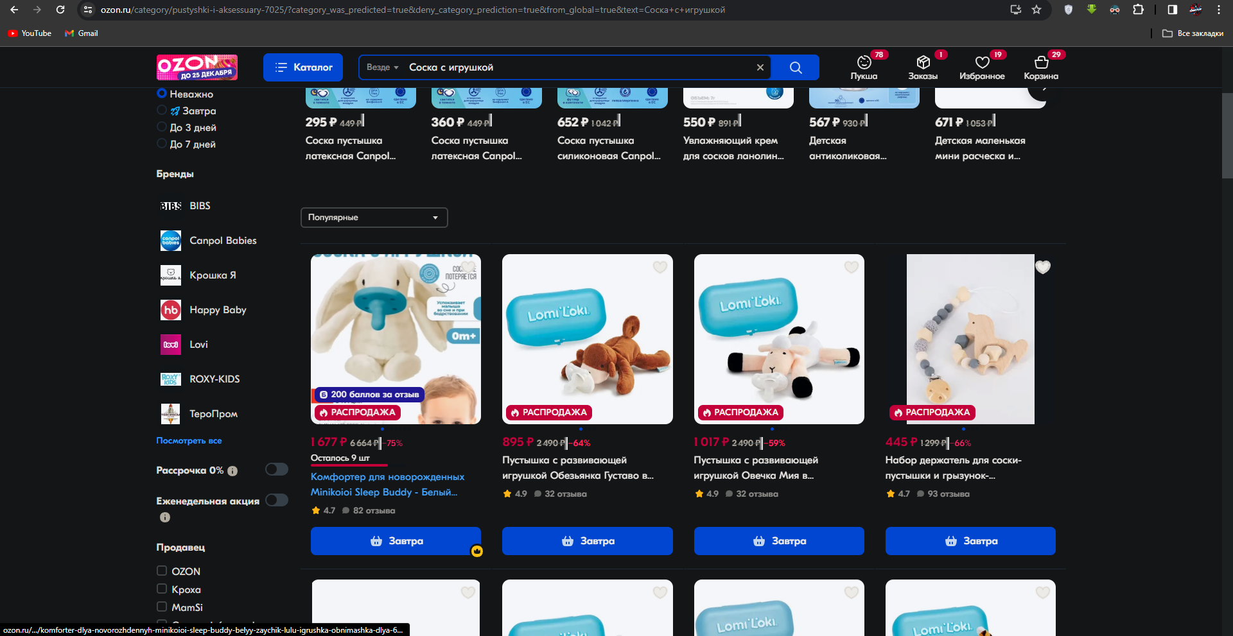Image resolution: width=1233 pixels, height=636 pixels.
Task: Select the Завтра delivery radio option
Action: tap(161, 110)
